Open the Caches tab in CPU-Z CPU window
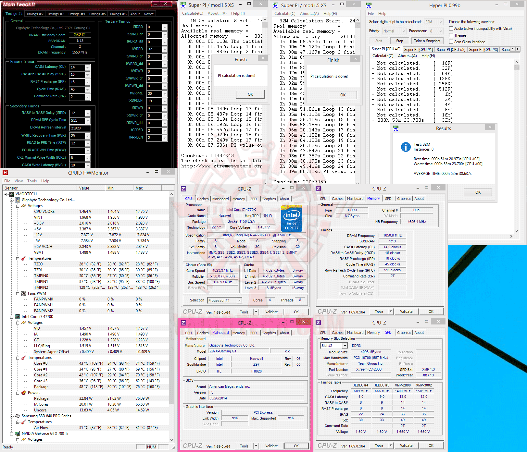 tap(203, 199)
